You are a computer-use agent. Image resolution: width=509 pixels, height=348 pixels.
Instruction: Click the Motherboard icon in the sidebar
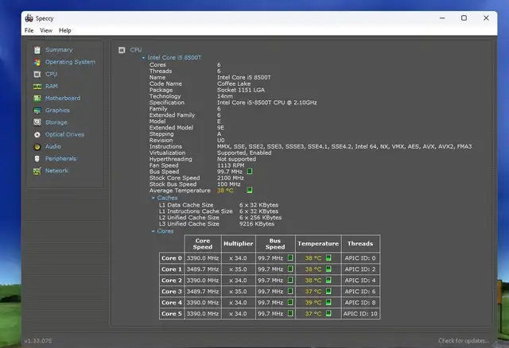pyautogui.click(x=37, y=99)
